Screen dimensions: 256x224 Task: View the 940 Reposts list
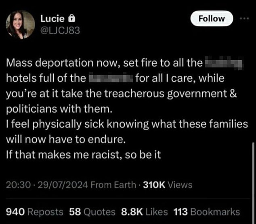tap(35, 212)
